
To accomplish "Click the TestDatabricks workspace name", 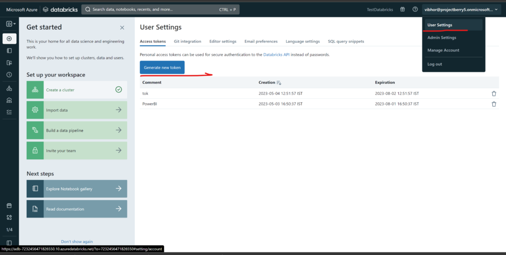I will pos(380,10).
